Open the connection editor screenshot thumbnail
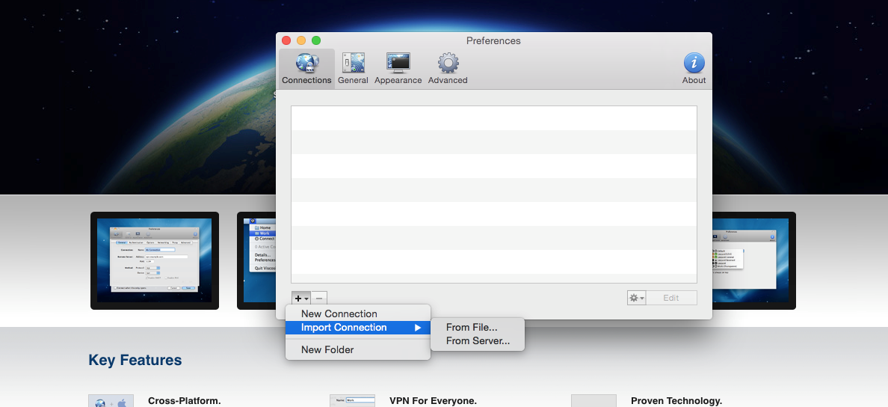 (155, 261)
